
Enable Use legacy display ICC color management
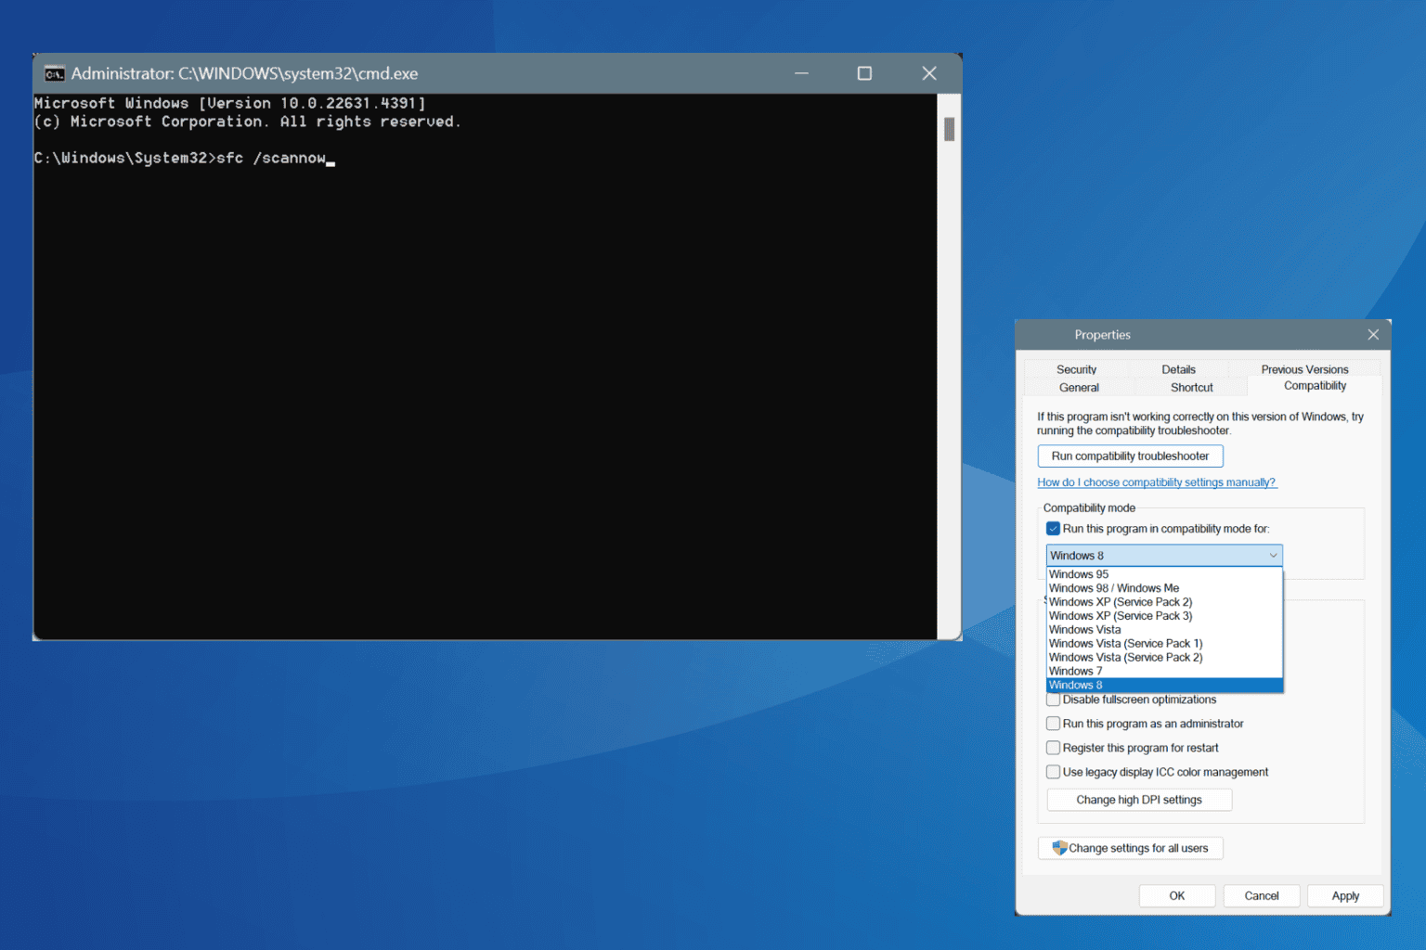[1054, 772]
